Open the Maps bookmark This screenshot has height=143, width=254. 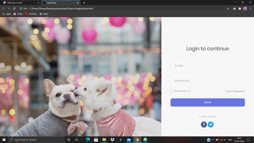pos(44,14)
